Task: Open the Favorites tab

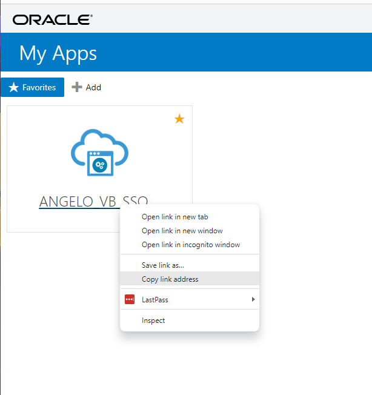Action: pos(33,87)
